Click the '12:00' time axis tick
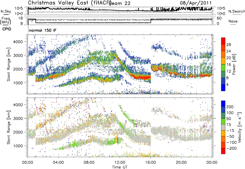This screenshot has height=169, width=245. (120, 162)
